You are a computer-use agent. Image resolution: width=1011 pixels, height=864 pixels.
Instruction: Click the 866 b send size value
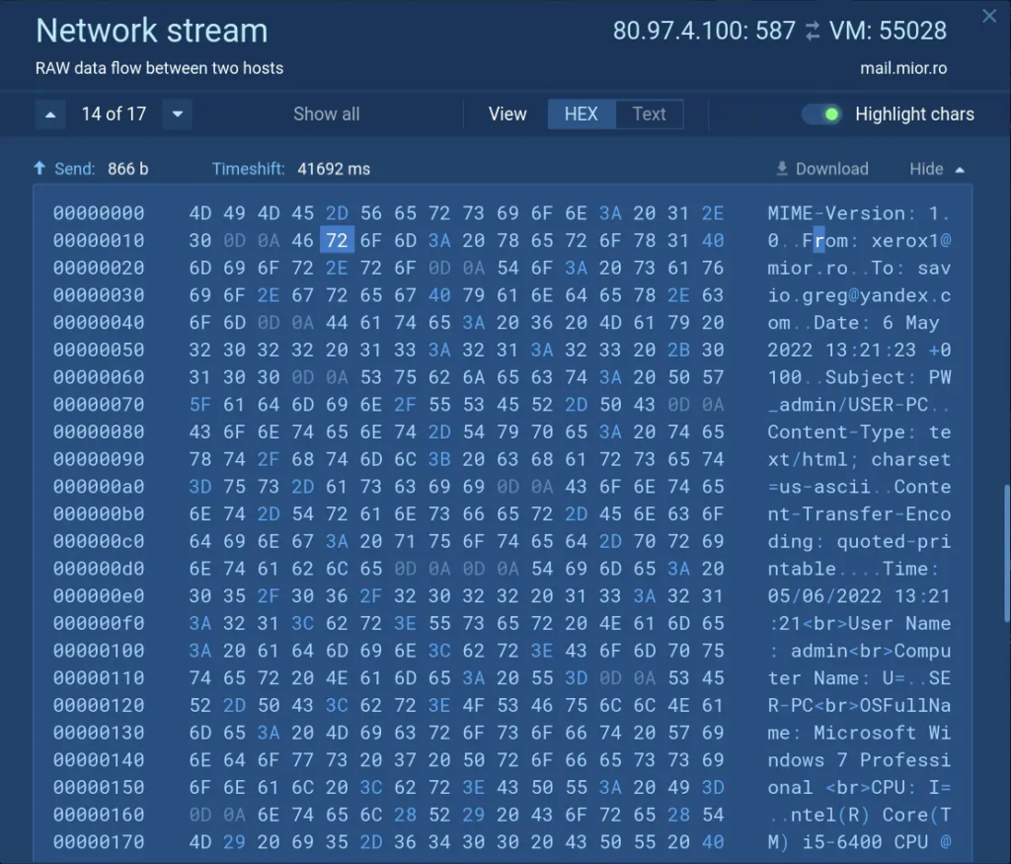(x=127, y=169)
